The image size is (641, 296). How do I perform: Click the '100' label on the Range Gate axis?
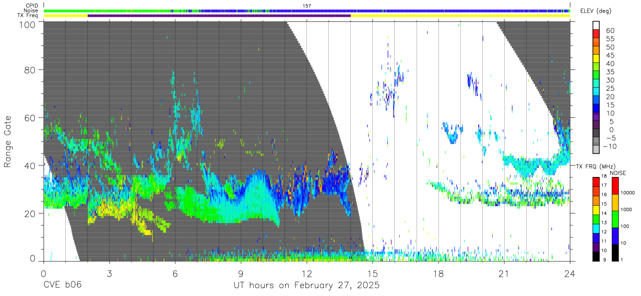28,24
